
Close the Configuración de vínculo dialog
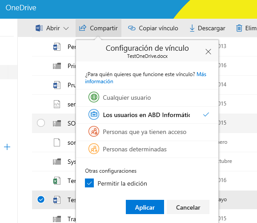point(208,52)
